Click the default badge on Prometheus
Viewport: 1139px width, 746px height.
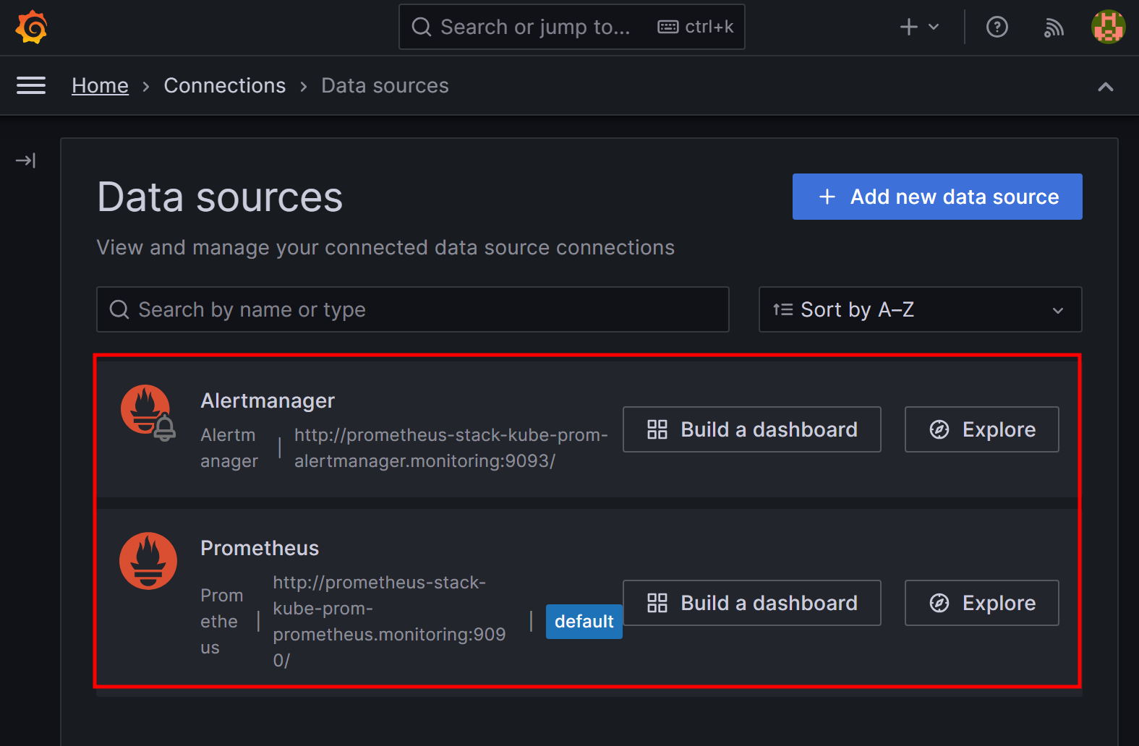(x=584, y=622)
